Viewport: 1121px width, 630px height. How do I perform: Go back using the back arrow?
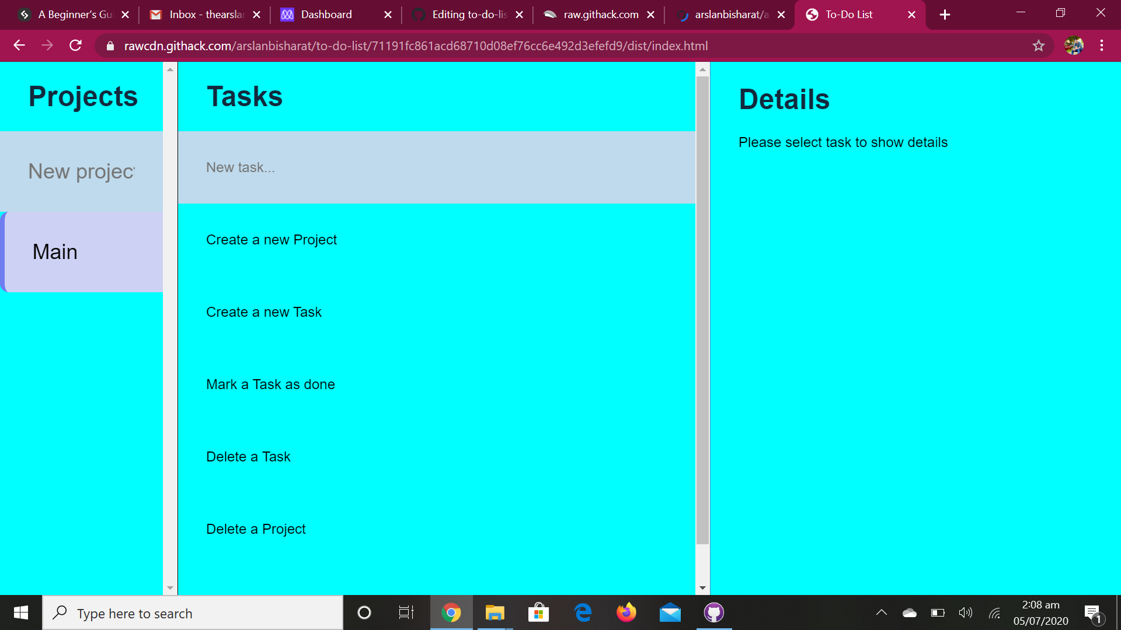[19, 45]
